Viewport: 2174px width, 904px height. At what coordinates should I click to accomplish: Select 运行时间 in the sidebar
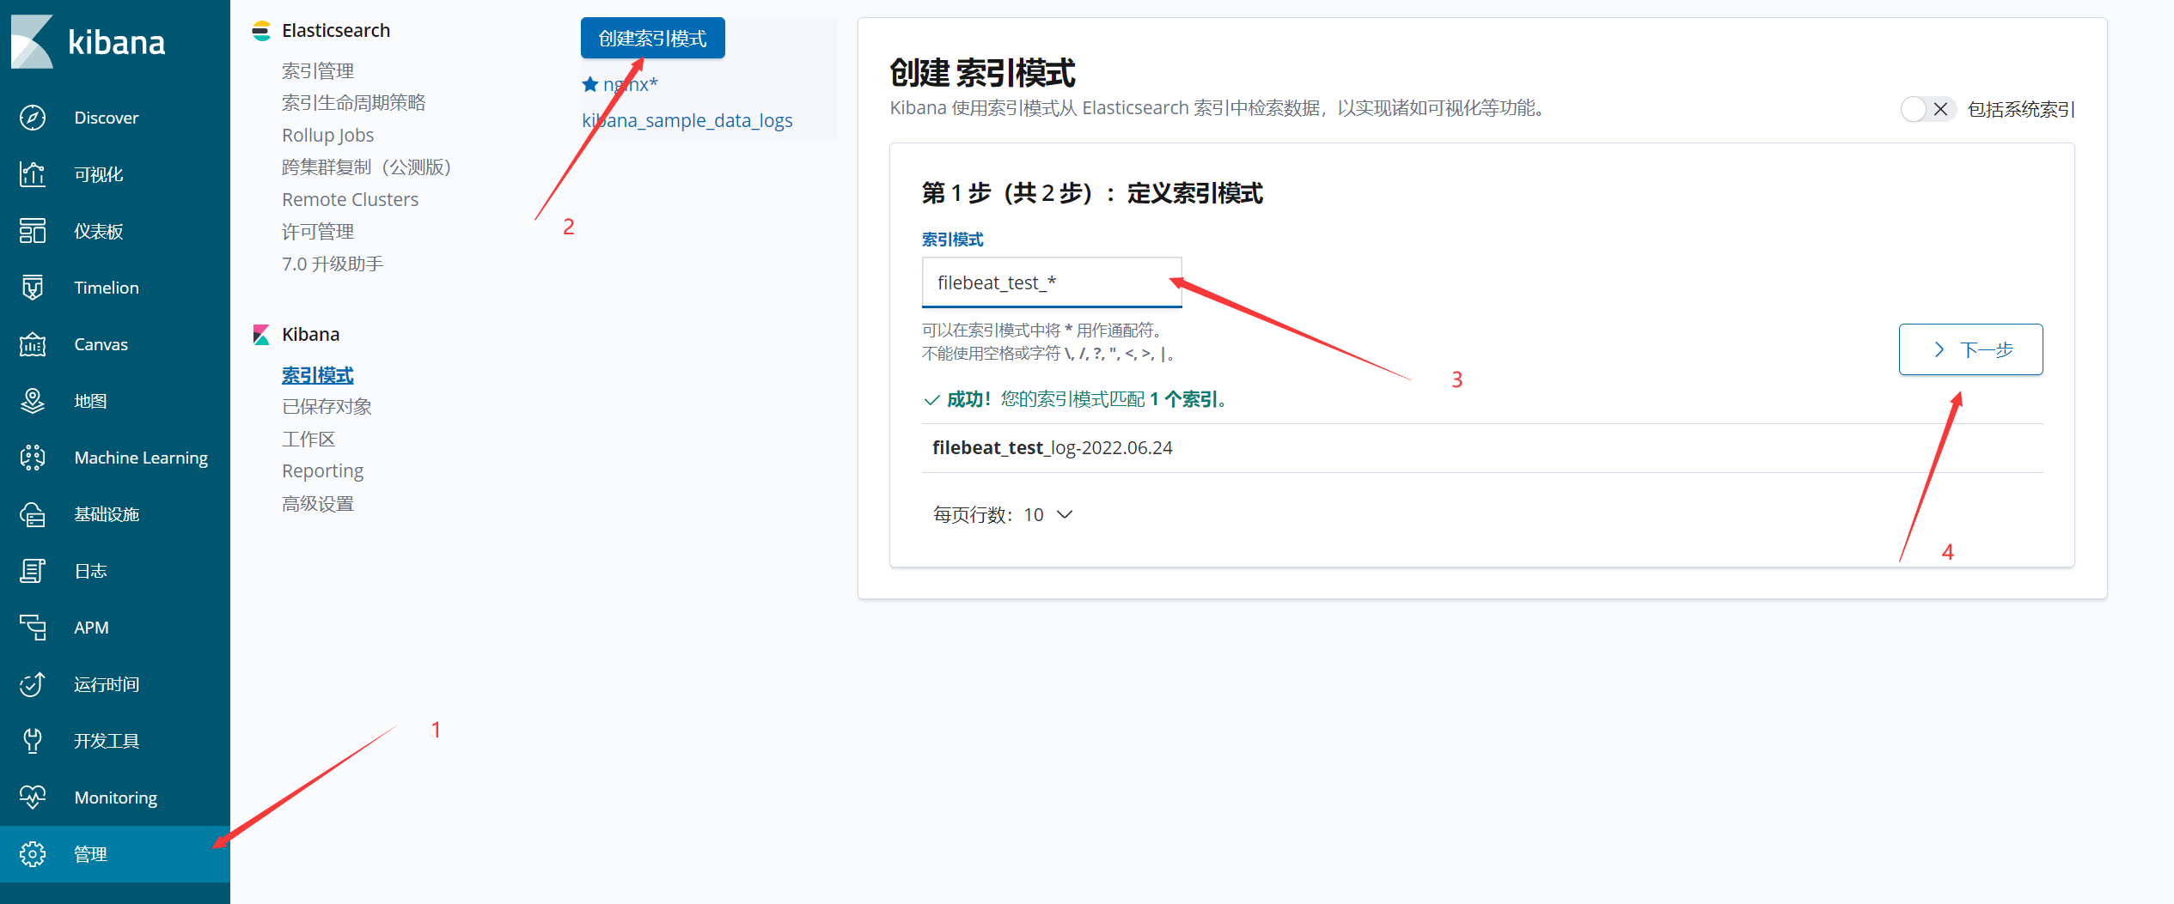115,684
